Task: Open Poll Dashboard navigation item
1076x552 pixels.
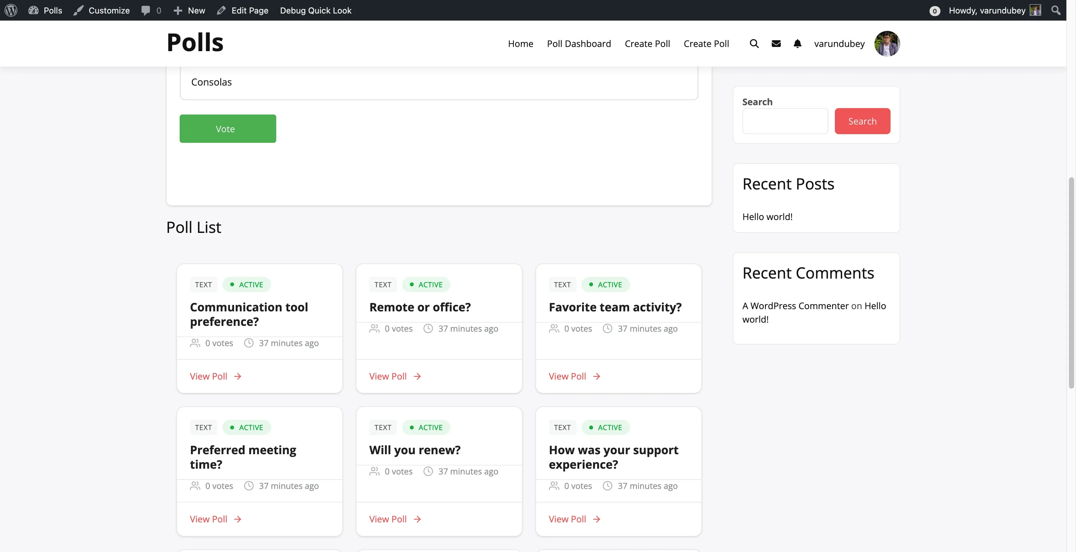Action: coord(579,43)
